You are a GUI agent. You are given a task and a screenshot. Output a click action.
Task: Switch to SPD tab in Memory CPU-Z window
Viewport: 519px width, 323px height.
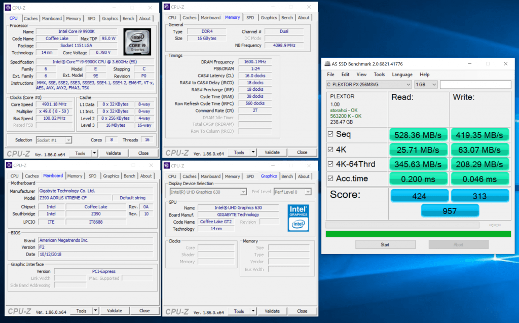[x=250, y=18]
